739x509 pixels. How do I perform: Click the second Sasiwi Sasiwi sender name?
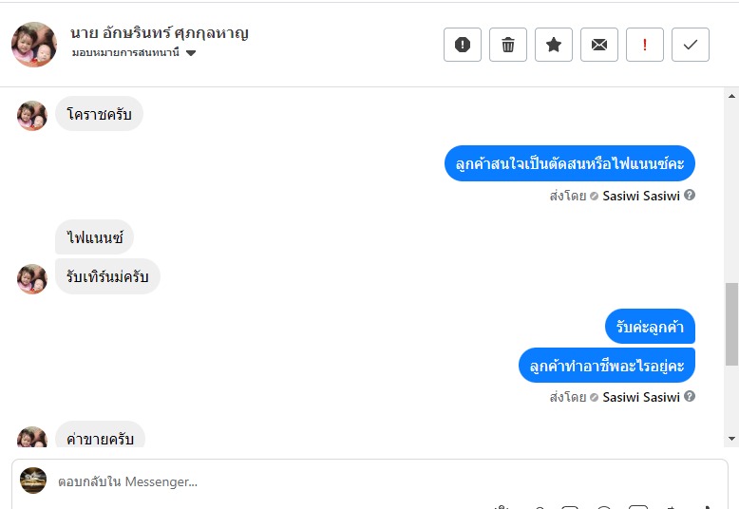pyautogui.click(x=640, y=397)
